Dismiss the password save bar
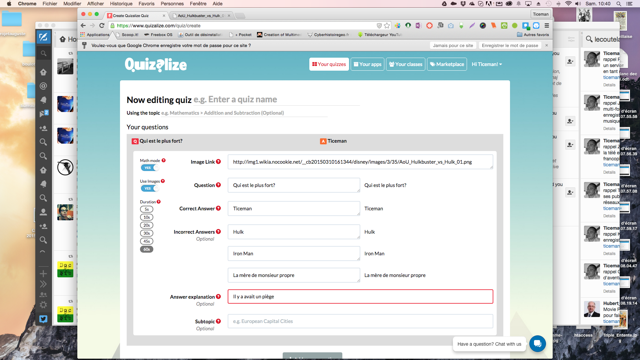640x360 pixels. pos(547,45)
